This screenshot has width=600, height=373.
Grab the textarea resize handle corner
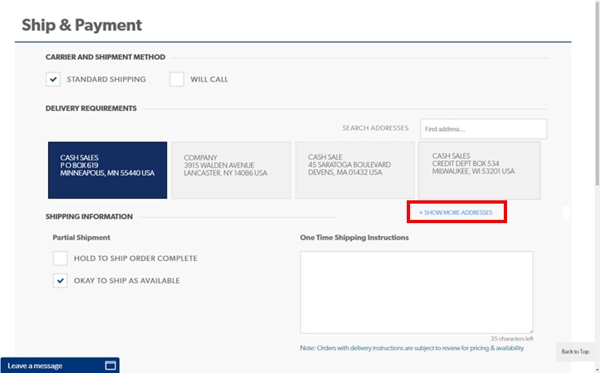tap(531, 331)
